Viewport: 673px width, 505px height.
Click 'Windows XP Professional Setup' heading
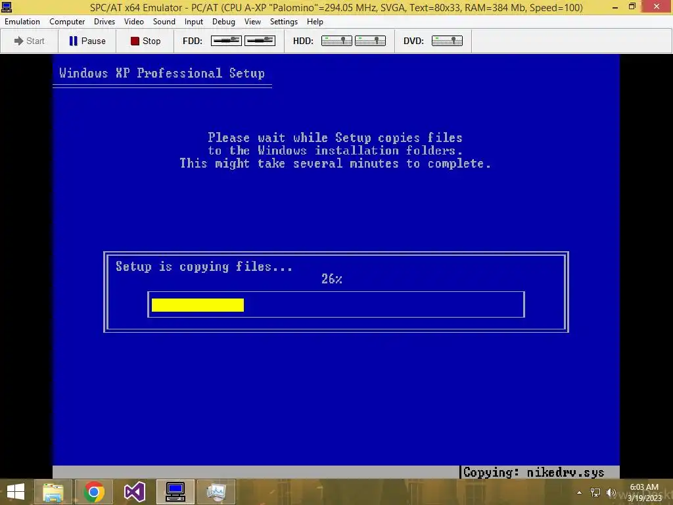tap(162, 73)
